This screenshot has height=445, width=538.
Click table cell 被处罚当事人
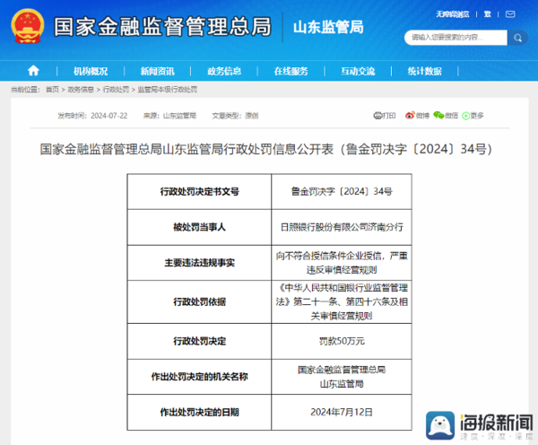click(x=199, y=227)
